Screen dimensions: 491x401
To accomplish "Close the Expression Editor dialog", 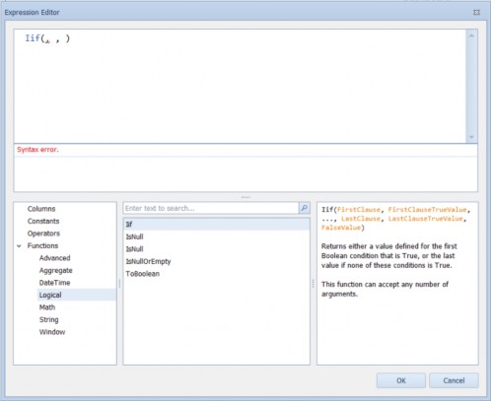I will pos(476,12).
